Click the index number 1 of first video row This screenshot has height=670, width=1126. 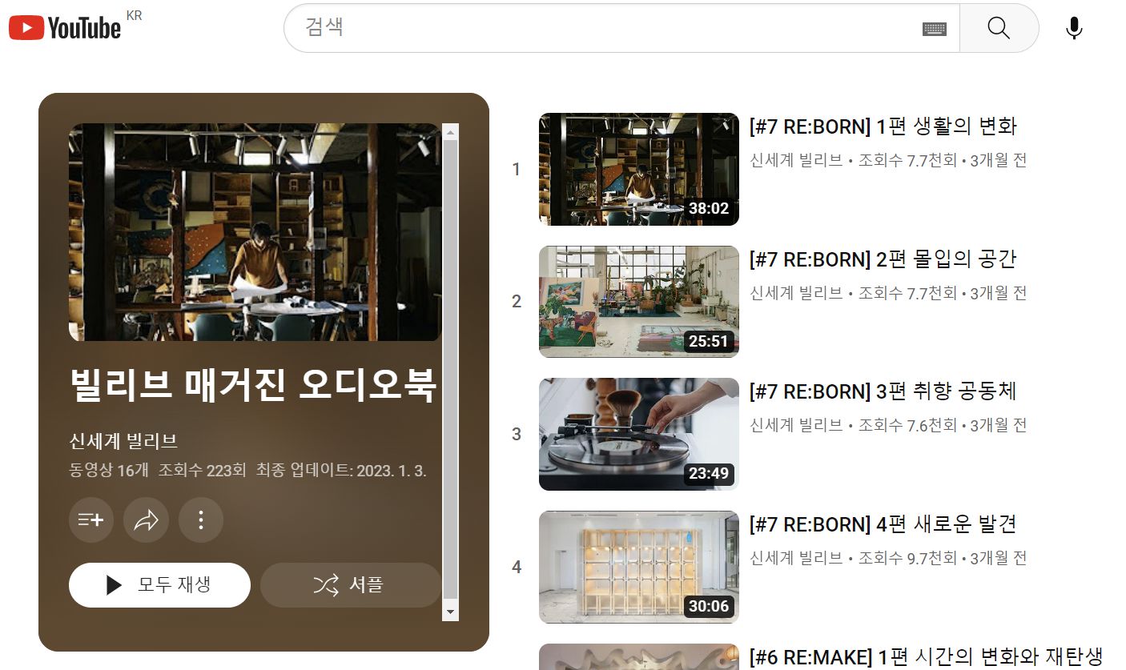517,170
